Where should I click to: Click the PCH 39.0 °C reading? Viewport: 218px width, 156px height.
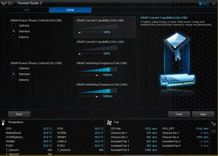99,129
